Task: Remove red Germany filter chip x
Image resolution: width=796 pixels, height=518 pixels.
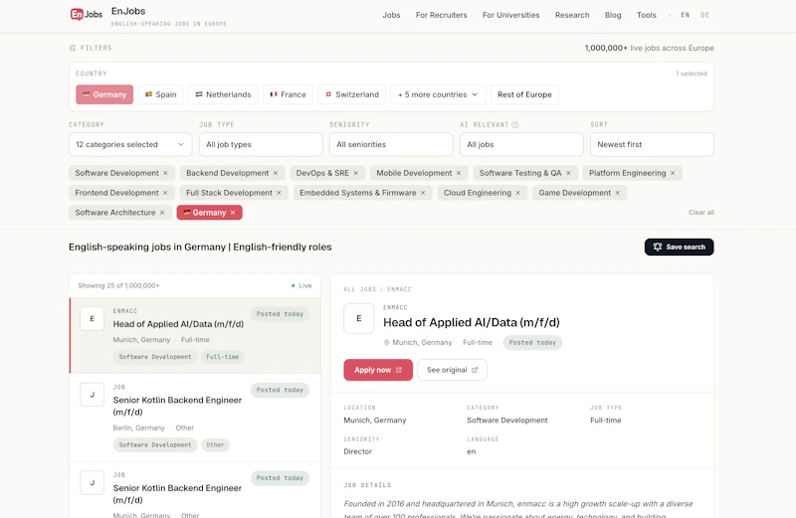Action: [233, 213]
